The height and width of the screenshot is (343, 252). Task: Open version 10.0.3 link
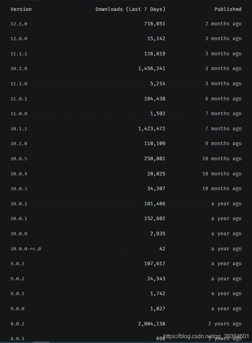coord(19,189)
